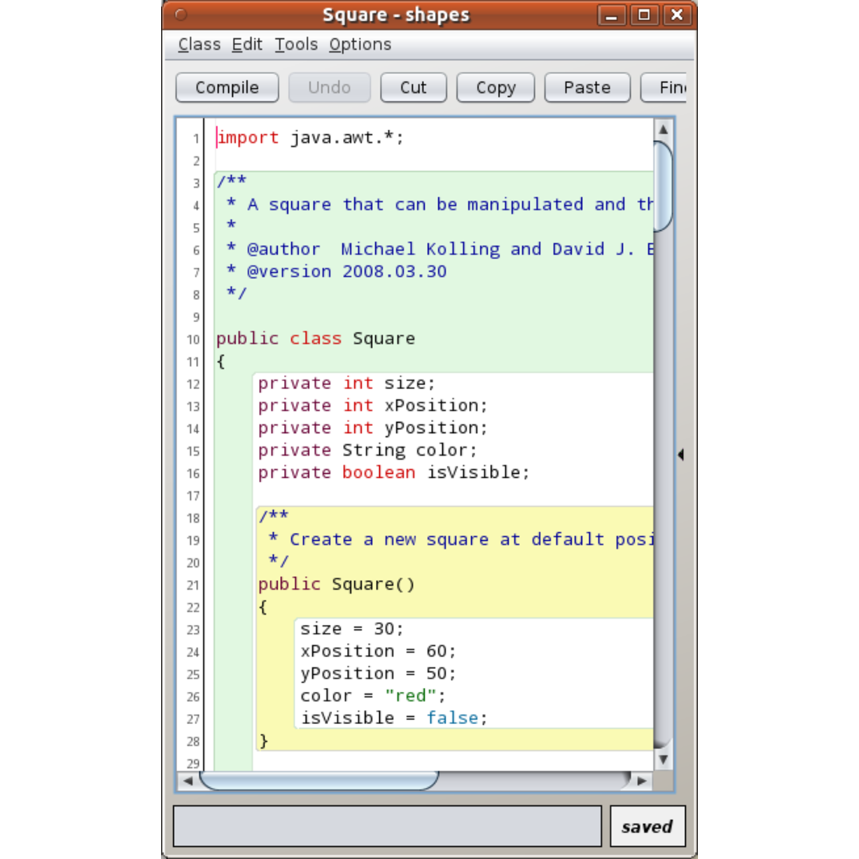The width and height of the screenshot is (859, 859).
Task: Click the horizontal scrollbar thumb
Action: [x=319, y=780]
